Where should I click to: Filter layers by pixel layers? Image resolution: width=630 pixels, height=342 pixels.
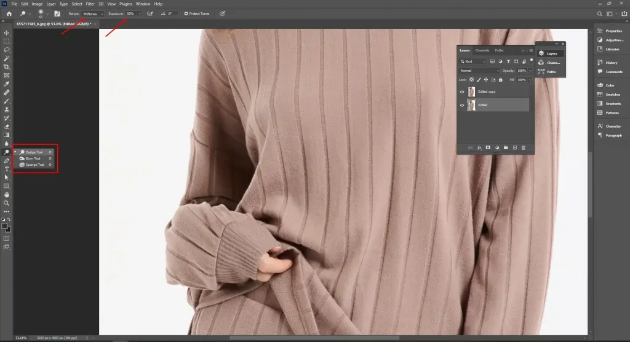[x=492, y=62]
